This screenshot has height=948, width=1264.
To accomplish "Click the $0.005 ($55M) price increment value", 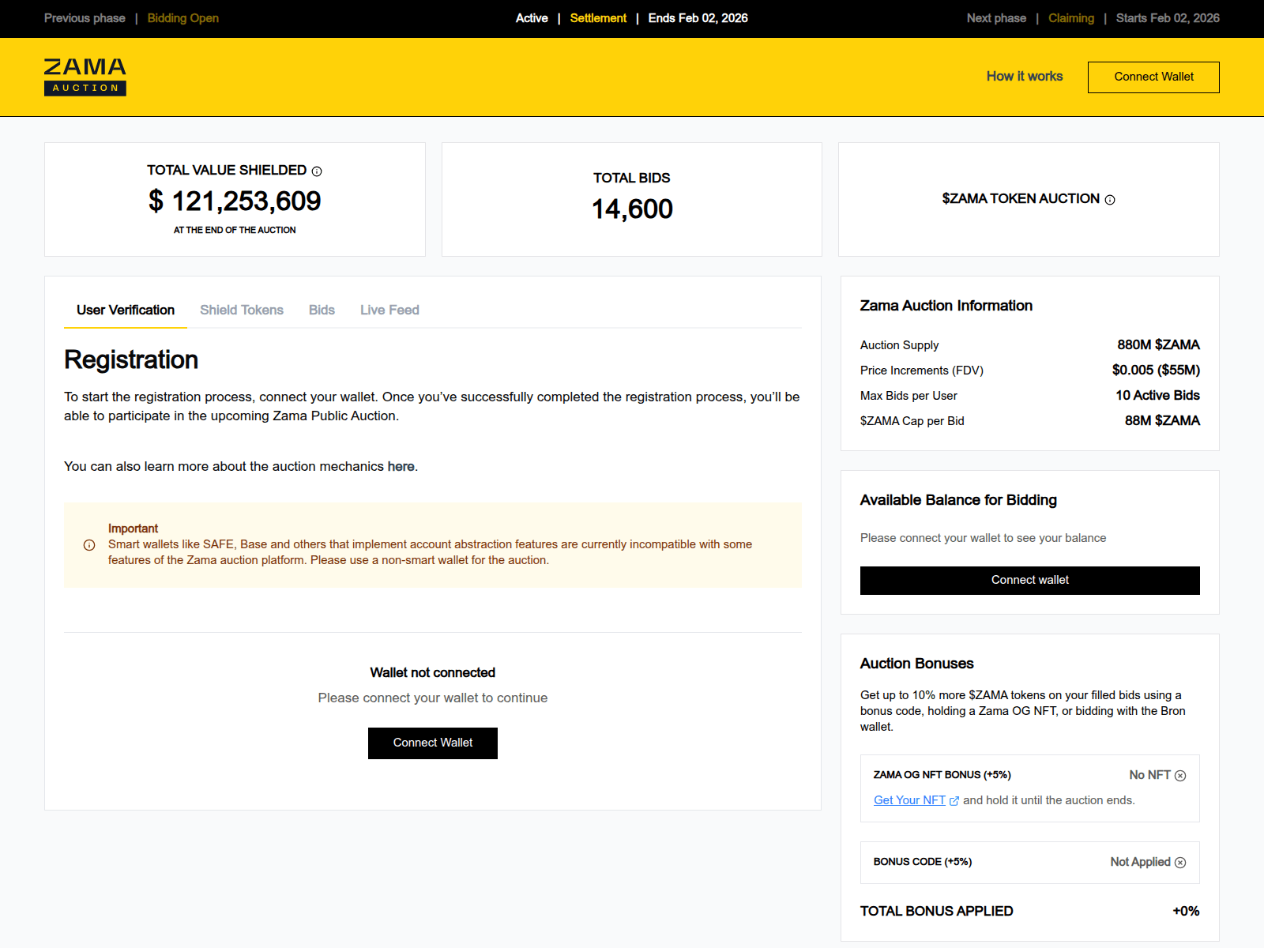I will click(x=1156, y=371).
